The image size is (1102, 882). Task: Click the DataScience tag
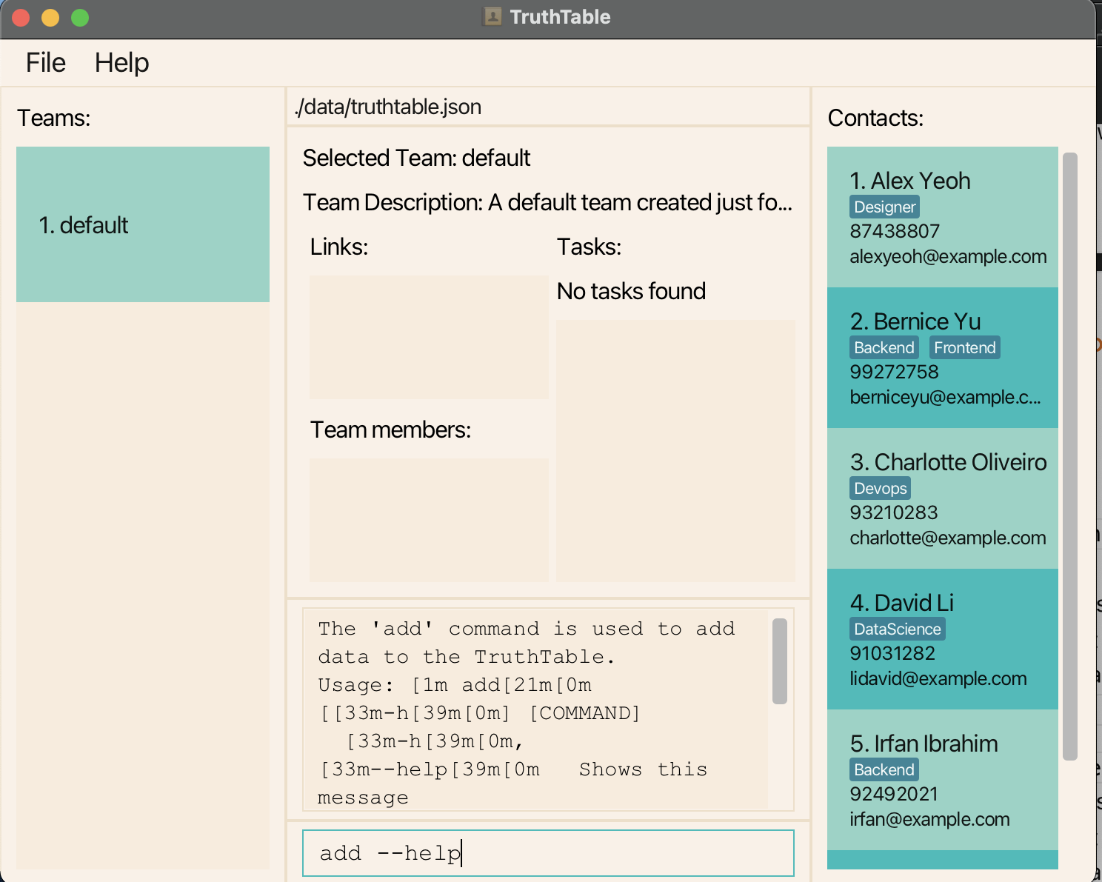click(897, 629)
